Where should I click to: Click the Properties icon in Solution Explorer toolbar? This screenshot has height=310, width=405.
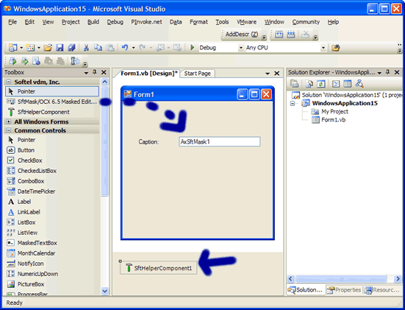[x=295, y=84]
